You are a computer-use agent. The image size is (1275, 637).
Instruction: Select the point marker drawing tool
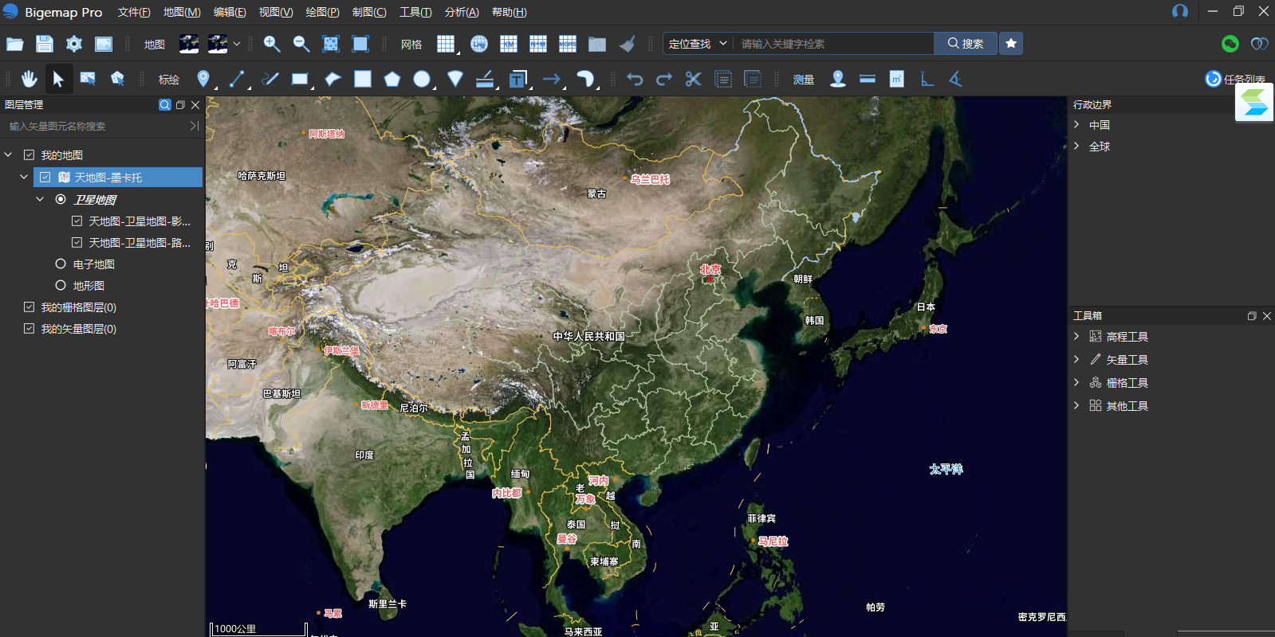[x=203, y=79]
